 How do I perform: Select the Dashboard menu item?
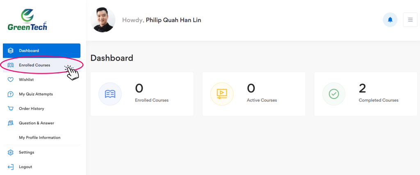click(x=29, y=51)
